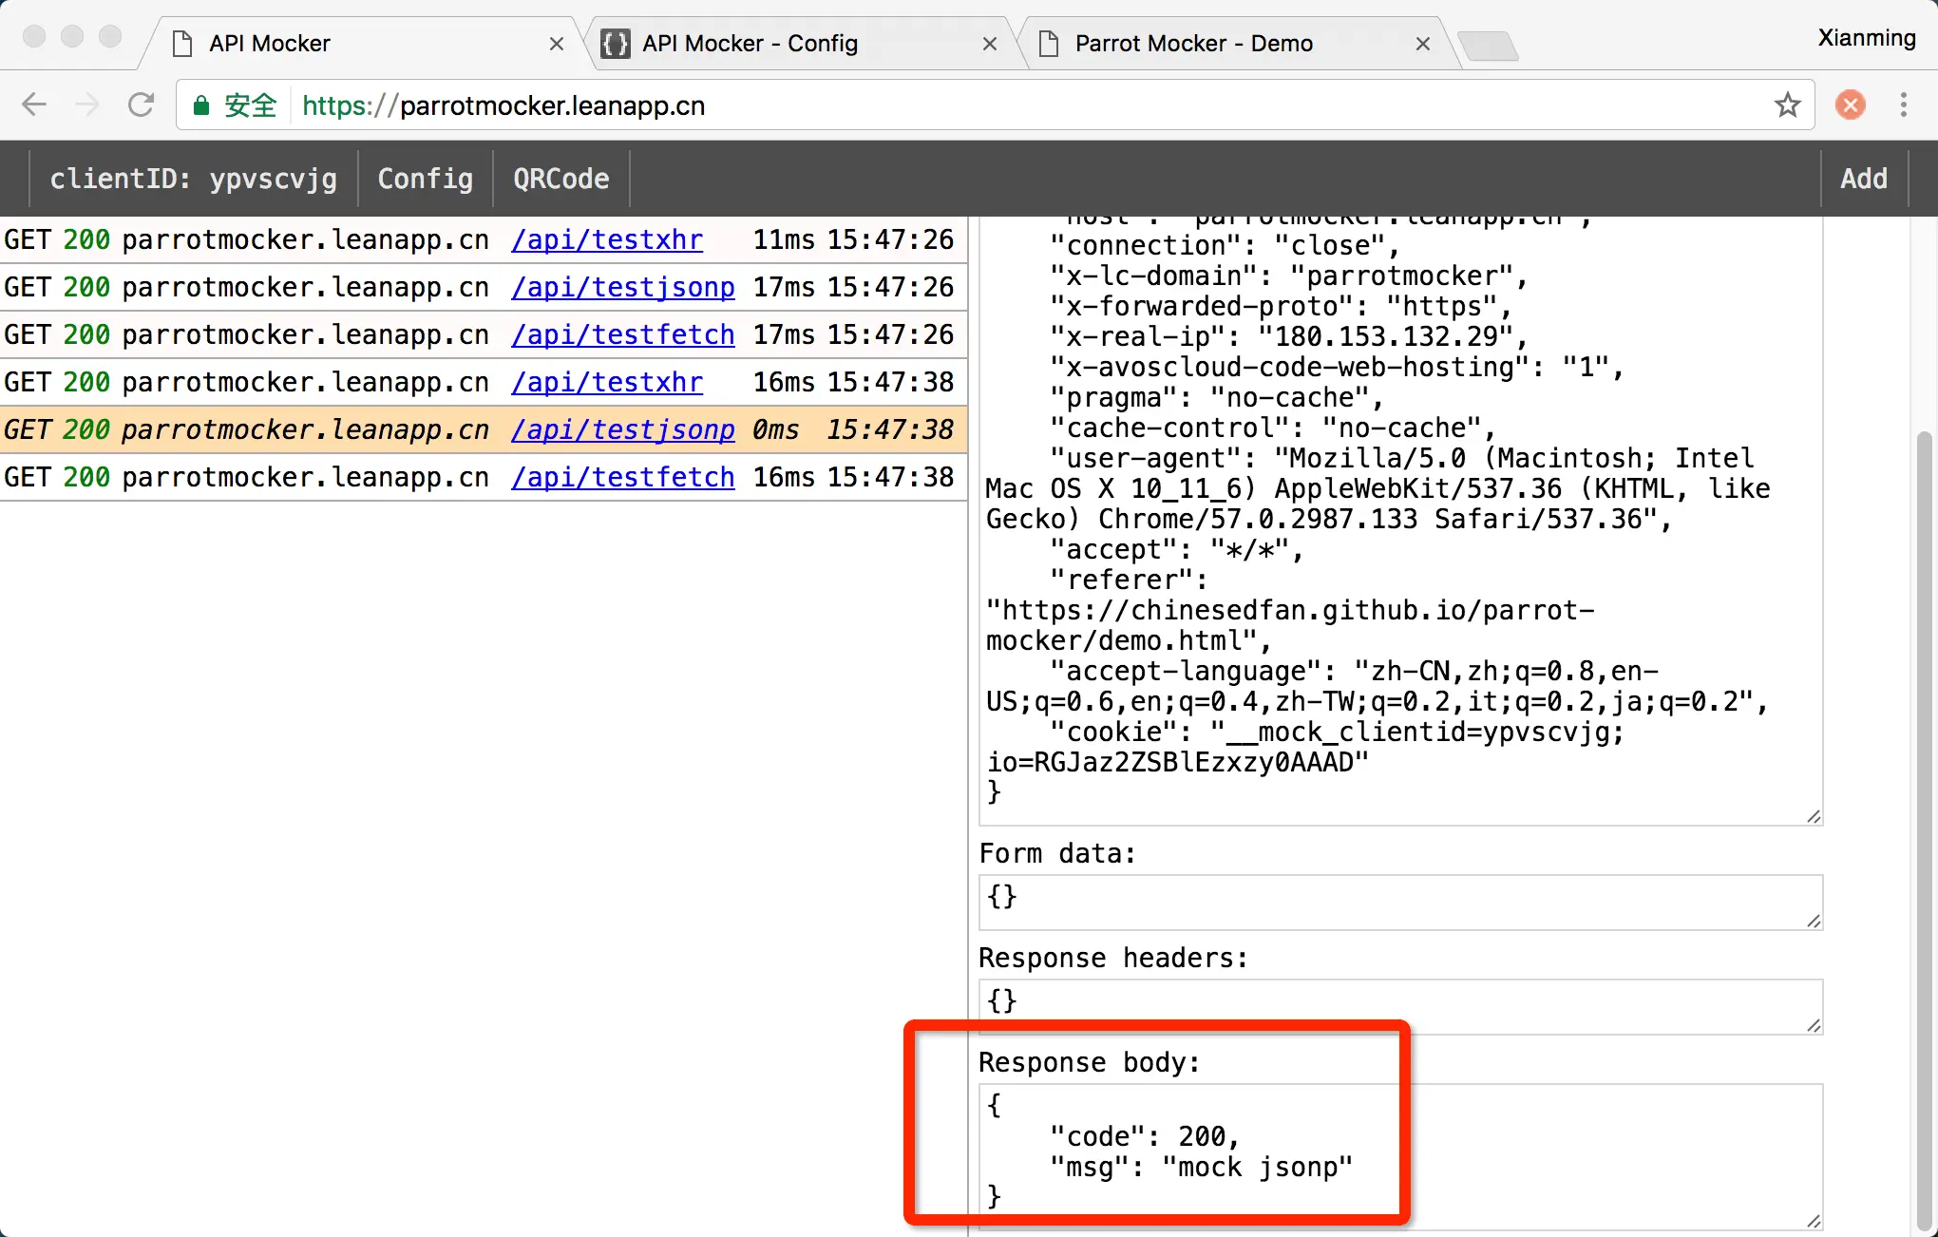Open the QRCode menu item
The height and width of the screenshot is (1237, 1938).
coord(560,179)
